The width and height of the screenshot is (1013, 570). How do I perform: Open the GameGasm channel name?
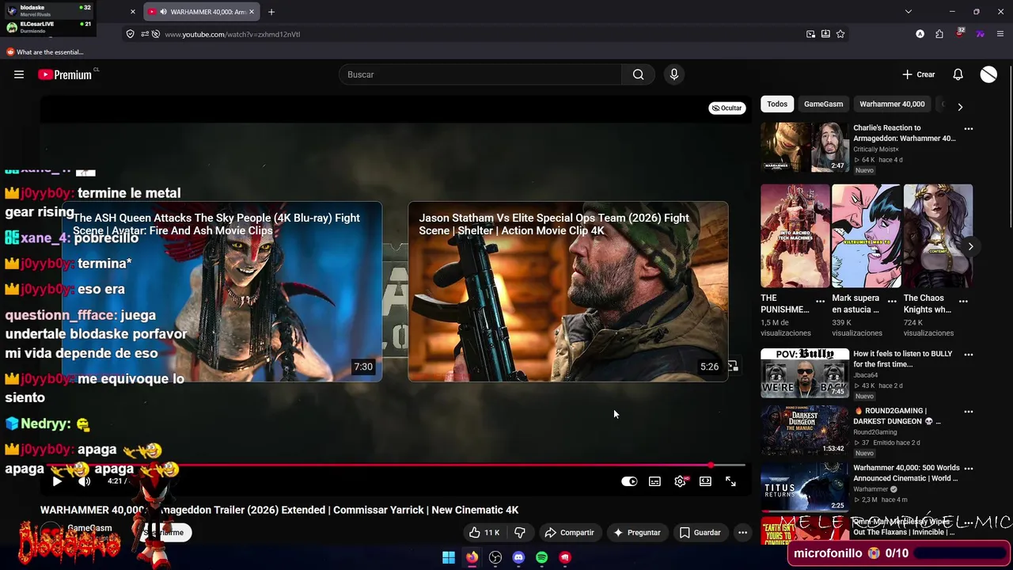point(89,528)
